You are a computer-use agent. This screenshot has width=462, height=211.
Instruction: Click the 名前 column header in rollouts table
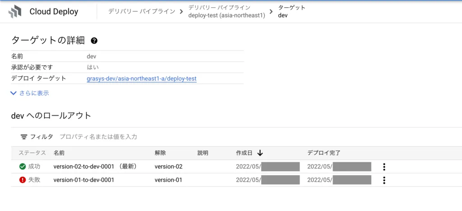(x=59, y=153)
